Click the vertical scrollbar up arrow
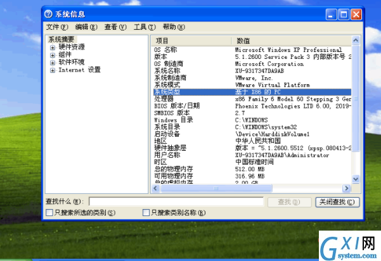 356,41
